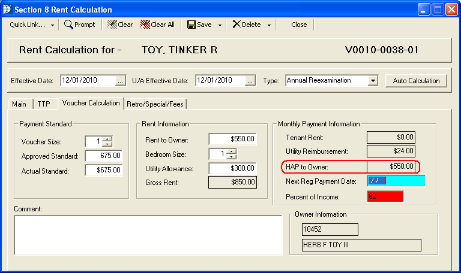This screenshot has width=461, height=273.
Task: Click the Prompt magnifier icon
Action: [68, 25]
